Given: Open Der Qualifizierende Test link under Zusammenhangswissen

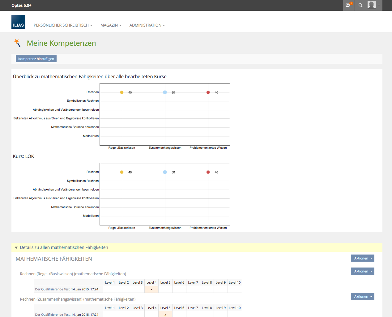Looking at the screenshot, I should pyautogui.click(x=53, y=315).
